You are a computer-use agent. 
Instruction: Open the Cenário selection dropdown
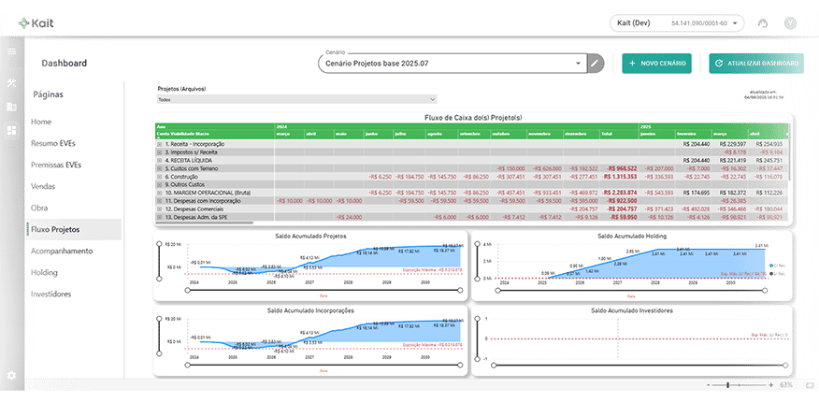[453, 64]
